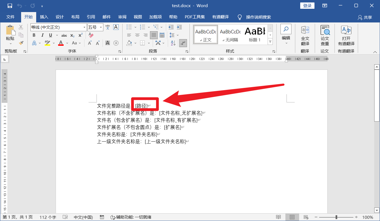Launch 全文翻译 full-document translation
This screenshot has height=221, width=380.
[305, 35]
